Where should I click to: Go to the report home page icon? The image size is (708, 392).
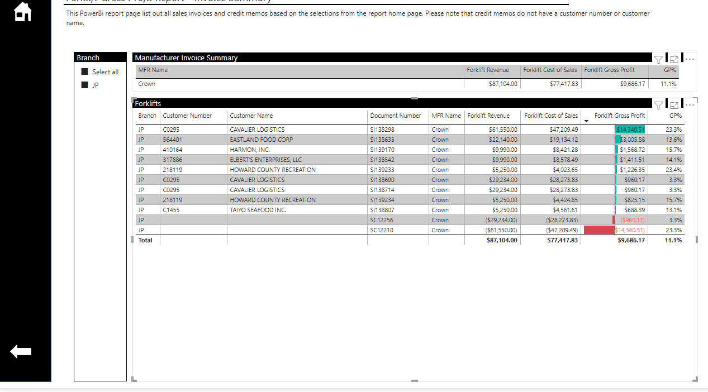pos(22,12)
